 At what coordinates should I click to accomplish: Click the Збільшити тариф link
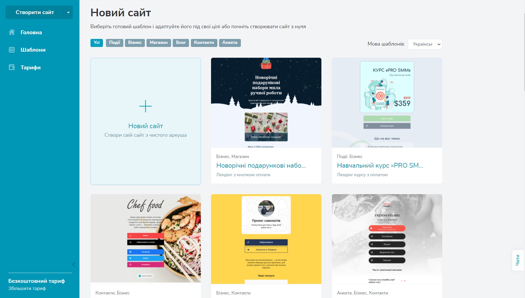(27, 288)
